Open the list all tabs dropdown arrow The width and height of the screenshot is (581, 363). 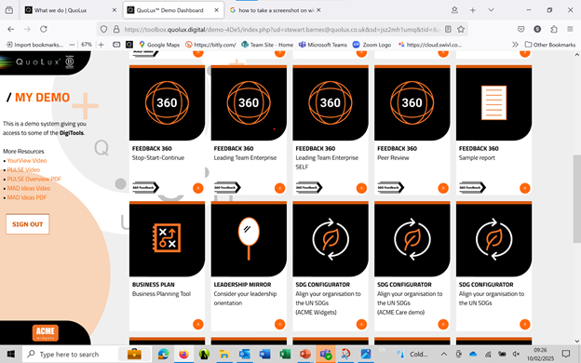[491, 10]
